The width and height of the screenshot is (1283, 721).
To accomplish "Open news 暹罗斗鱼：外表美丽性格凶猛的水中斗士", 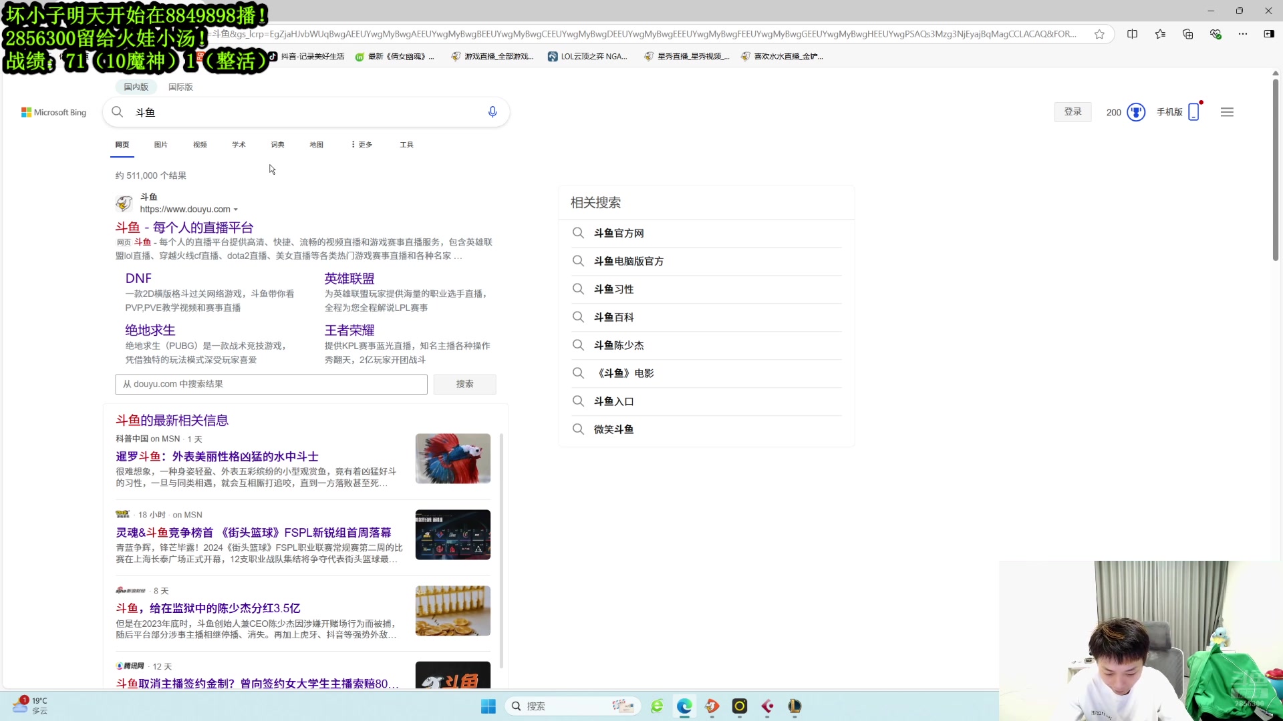I will (x=217, y=457).
